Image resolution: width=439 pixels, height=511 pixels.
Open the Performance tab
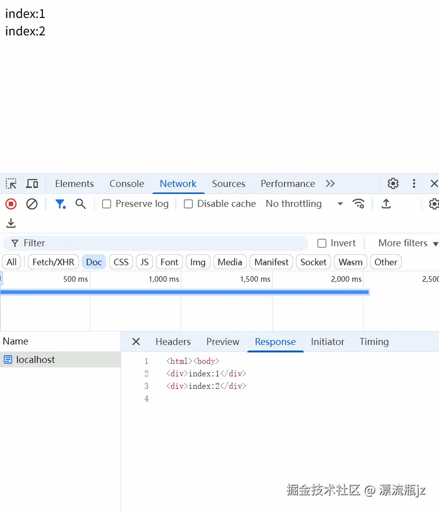point(288,184)
